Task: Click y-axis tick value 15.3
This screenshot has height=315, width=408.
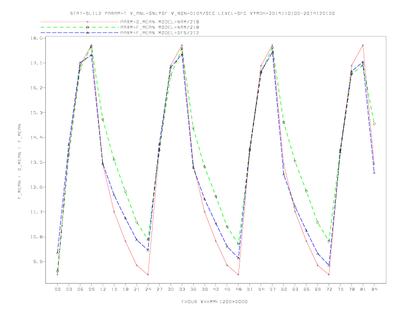Action: (x=36, y=113)
